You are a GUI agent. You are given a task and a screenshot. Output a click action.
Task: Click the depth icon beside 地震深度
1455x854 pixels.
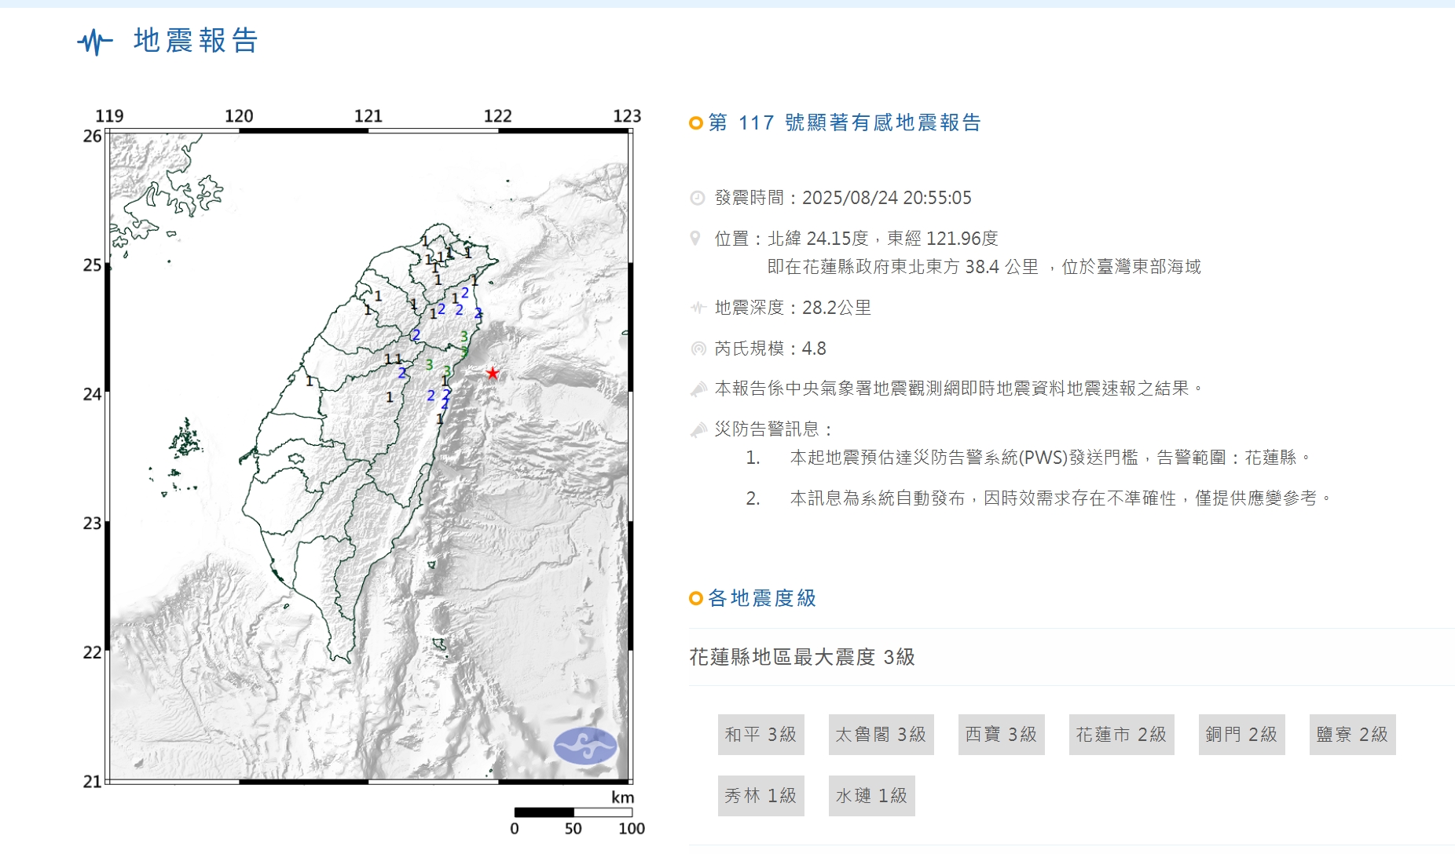point(698,308)
